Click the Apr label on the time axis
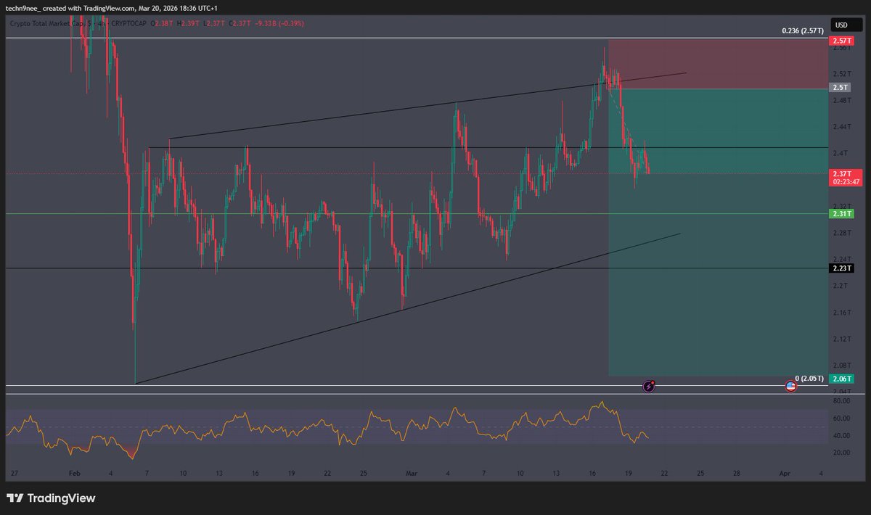 tap(785, 473)
